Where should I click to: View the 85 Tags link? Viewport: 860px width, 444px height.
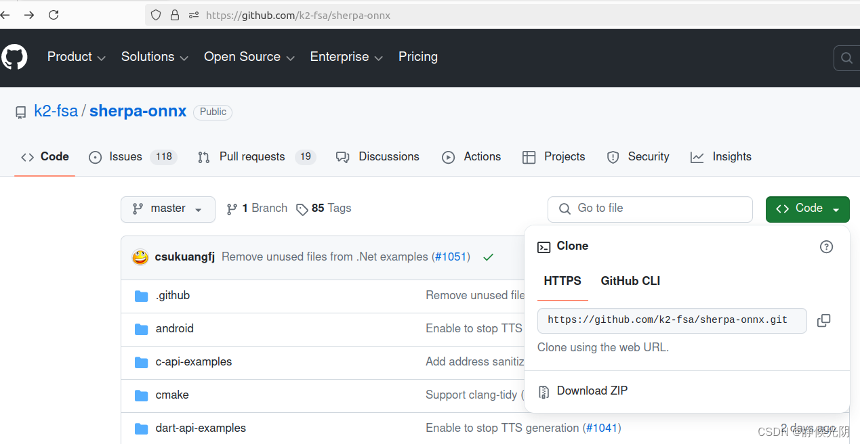[x=324, y=208]
